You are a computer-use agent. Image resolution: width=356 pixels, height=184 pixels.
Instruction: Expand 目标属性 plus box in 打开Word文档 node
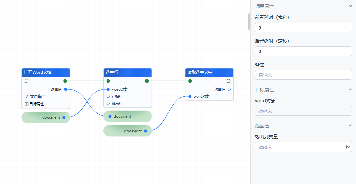coord(27,104)
